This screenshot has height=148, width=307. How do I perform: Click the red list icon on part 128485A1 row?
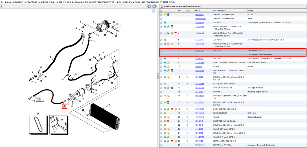(172, 27)
